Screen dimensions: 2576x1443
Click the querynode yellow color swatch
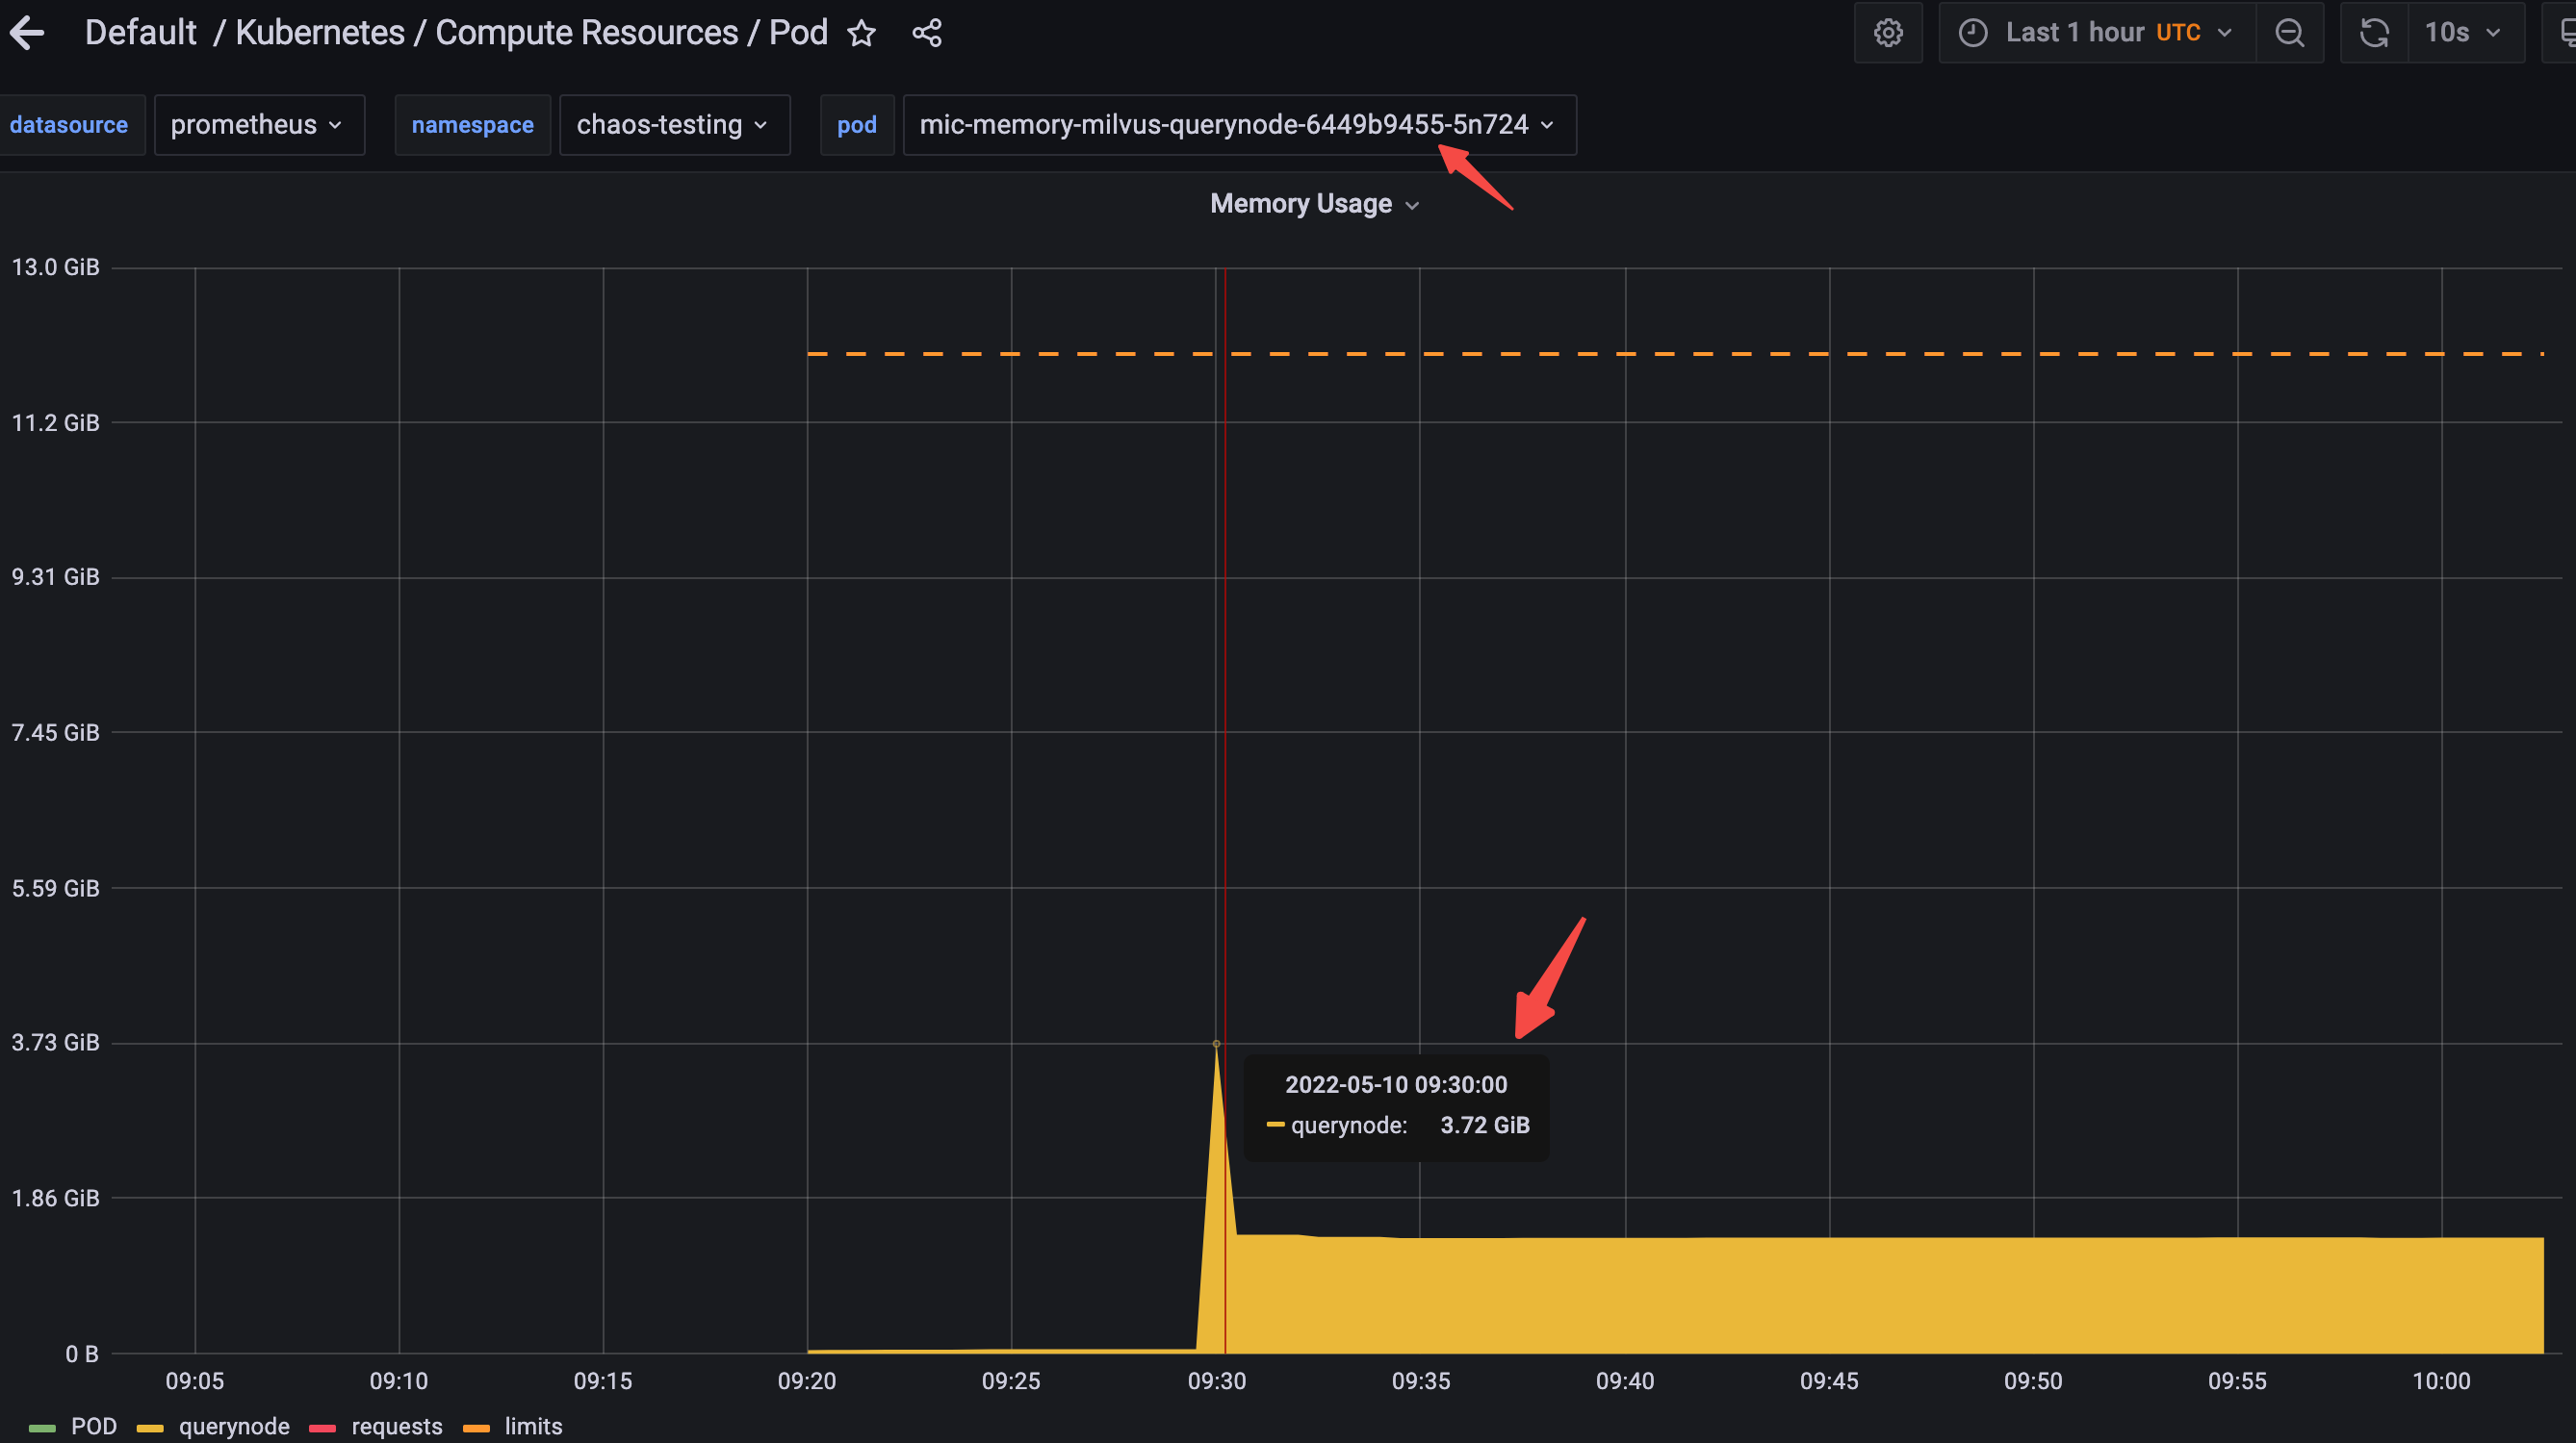tap(150, 1427)
